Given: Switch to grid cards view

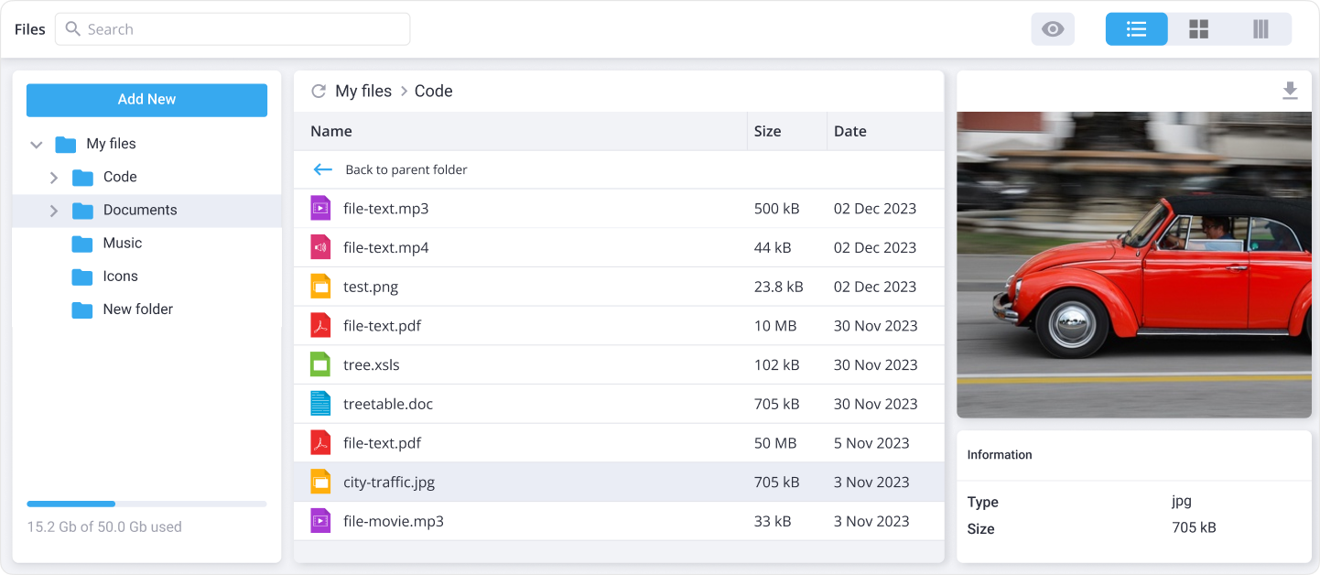Looking at the screenshot, I should tap(1198, 29).
